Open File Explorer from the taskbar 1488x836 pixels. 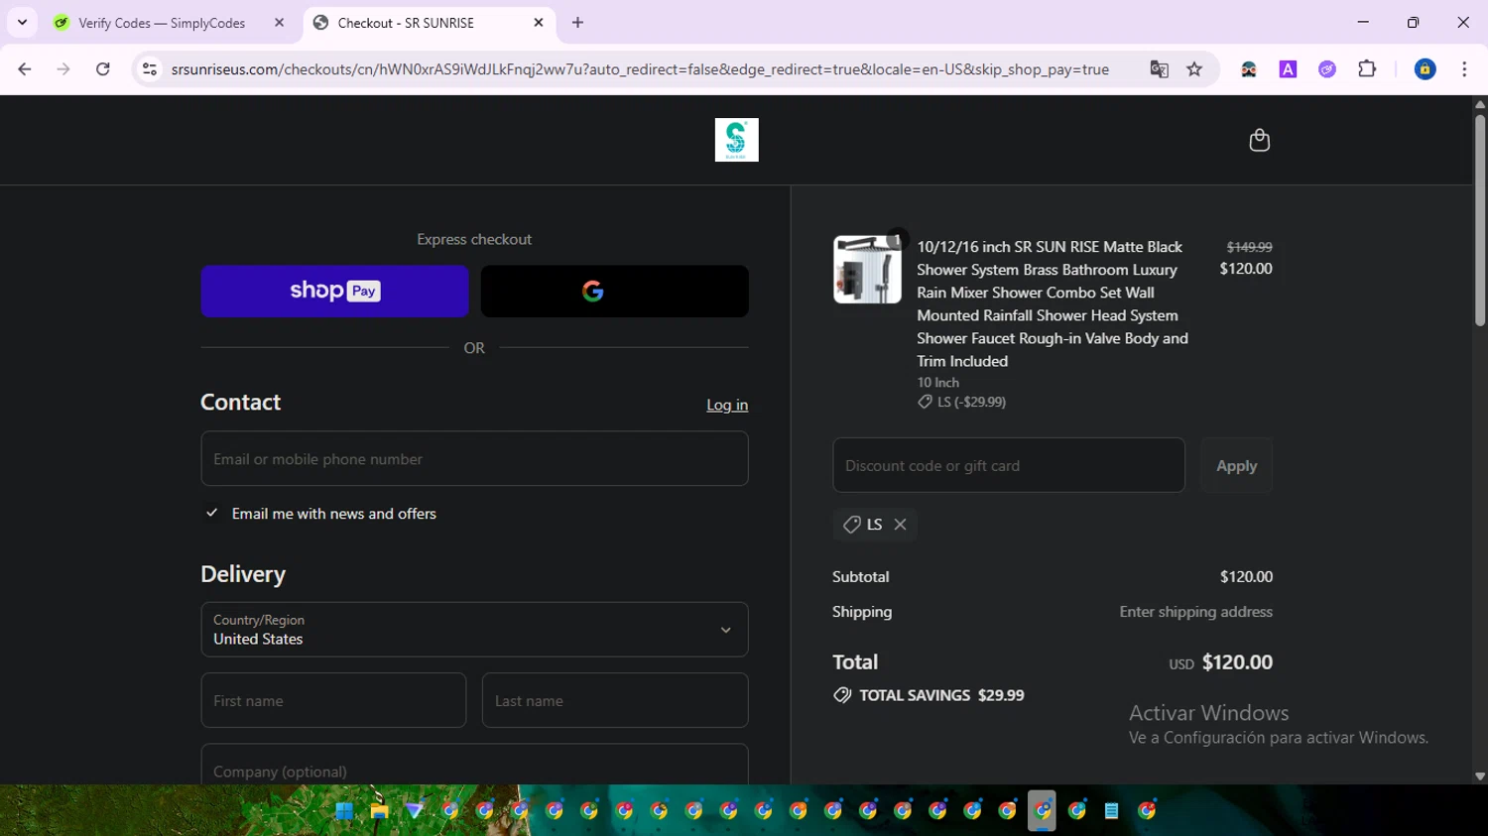tap(379, 811)
